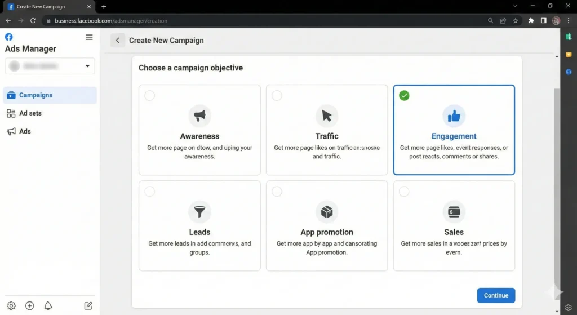Click the Traffic heading text

327,136
